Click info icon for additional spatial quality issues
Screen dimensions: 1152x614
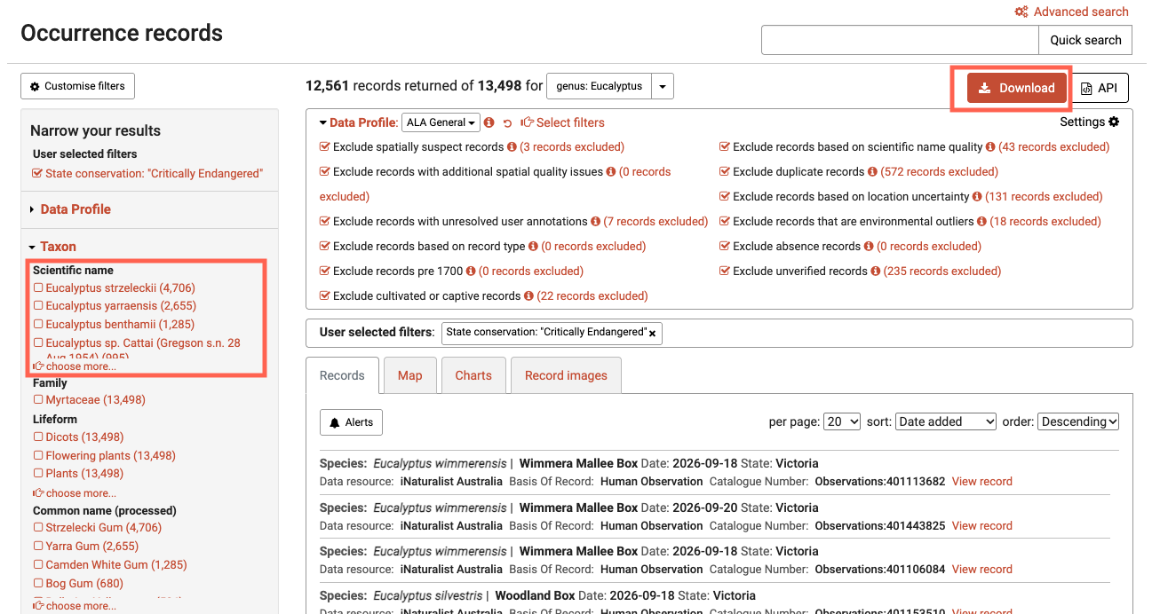(x=610, y=172)
